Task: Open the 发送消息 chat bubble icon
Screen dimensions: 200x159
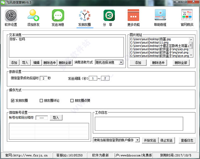Action: pyautogui.click(x=58, y=15)
